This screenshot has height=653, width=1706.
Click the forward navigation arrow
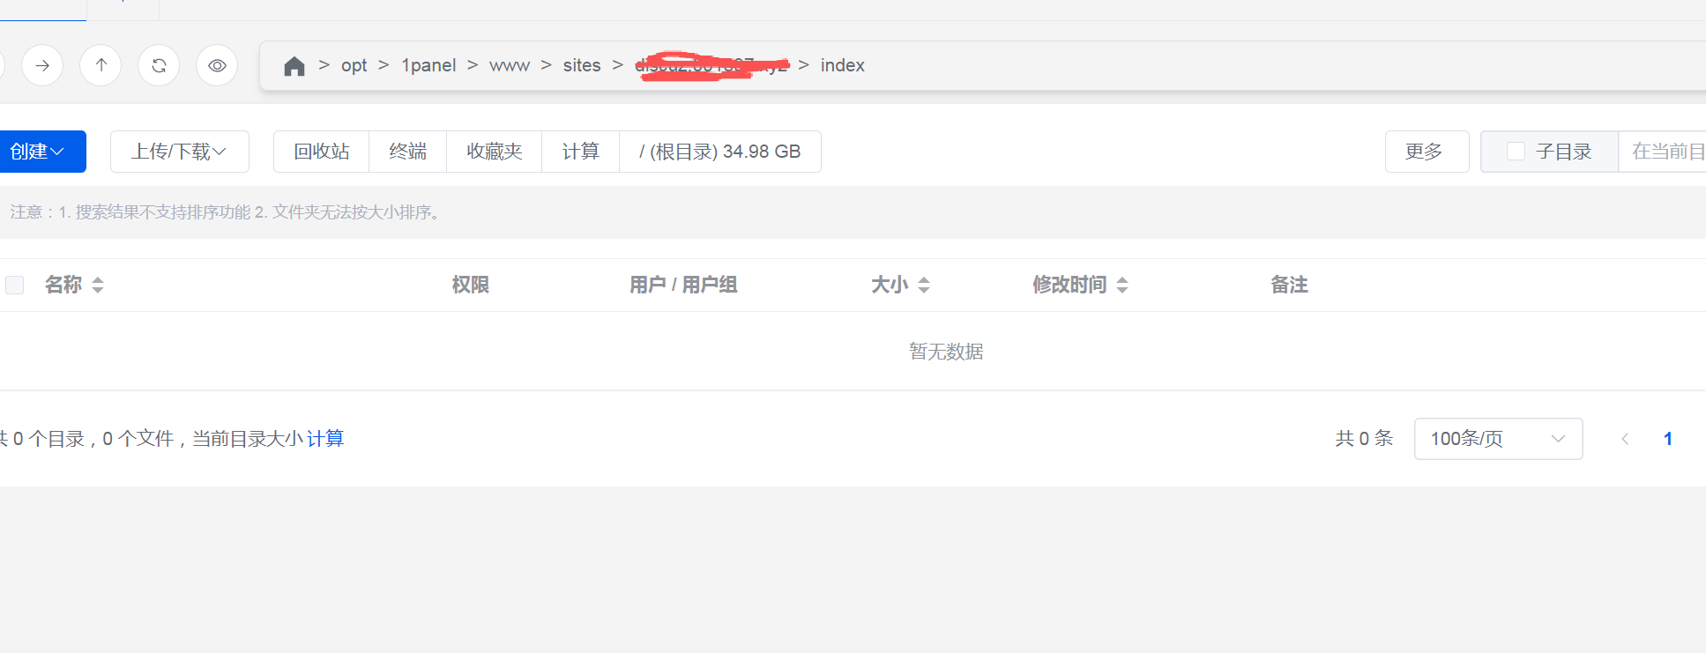point(42,65)
